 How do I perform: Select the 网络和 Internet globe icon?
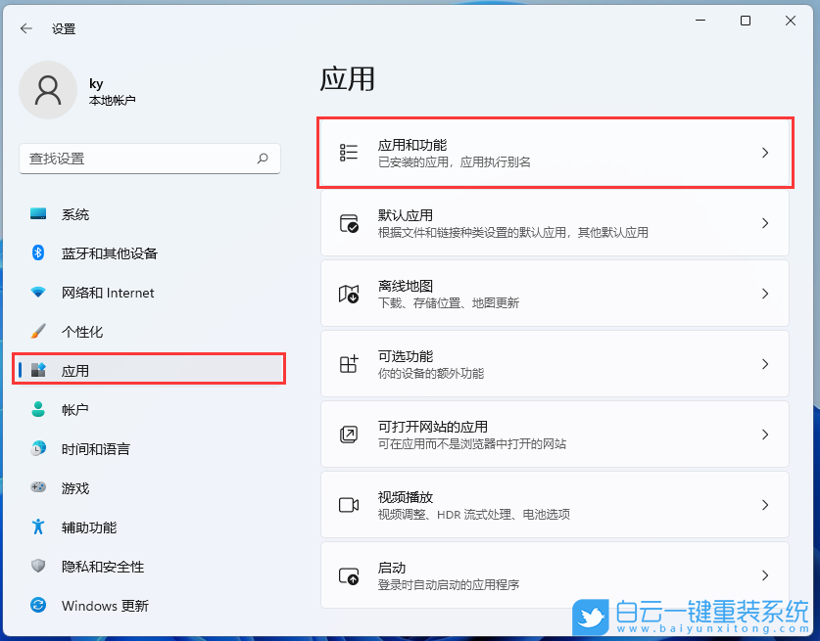pyautogui.click(x=37, y=292)
